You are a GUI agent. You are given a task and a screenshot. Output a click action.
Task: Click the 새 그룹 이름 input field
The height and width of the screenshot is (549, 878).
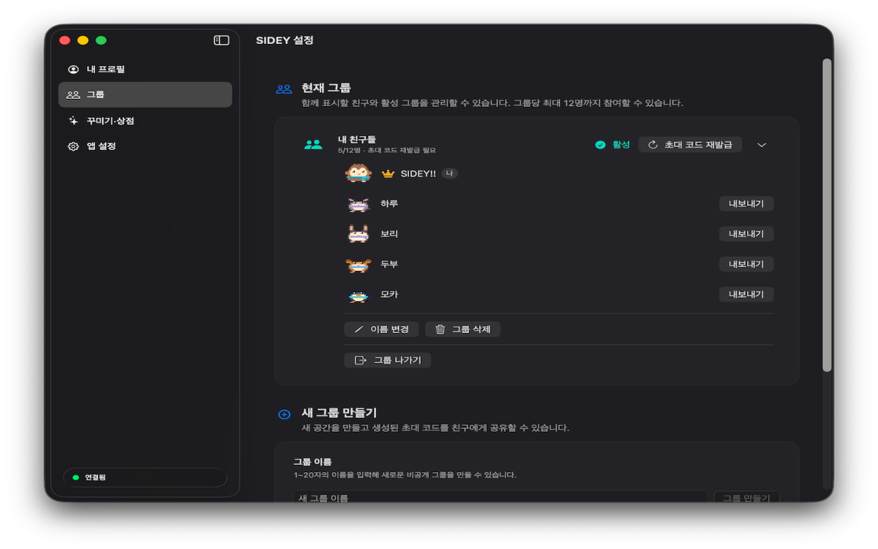[x=500, y=498]
